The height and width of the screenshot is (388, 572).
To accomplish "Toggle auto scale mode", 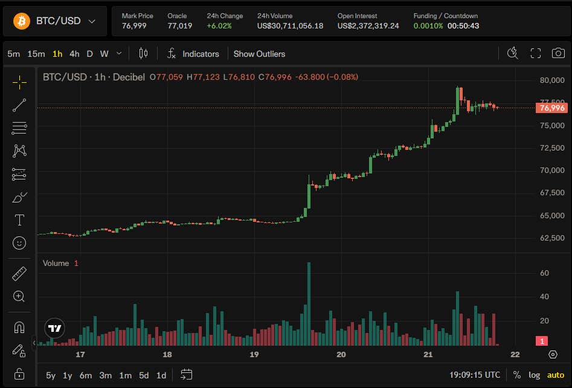I will click(x=556, y=375).
